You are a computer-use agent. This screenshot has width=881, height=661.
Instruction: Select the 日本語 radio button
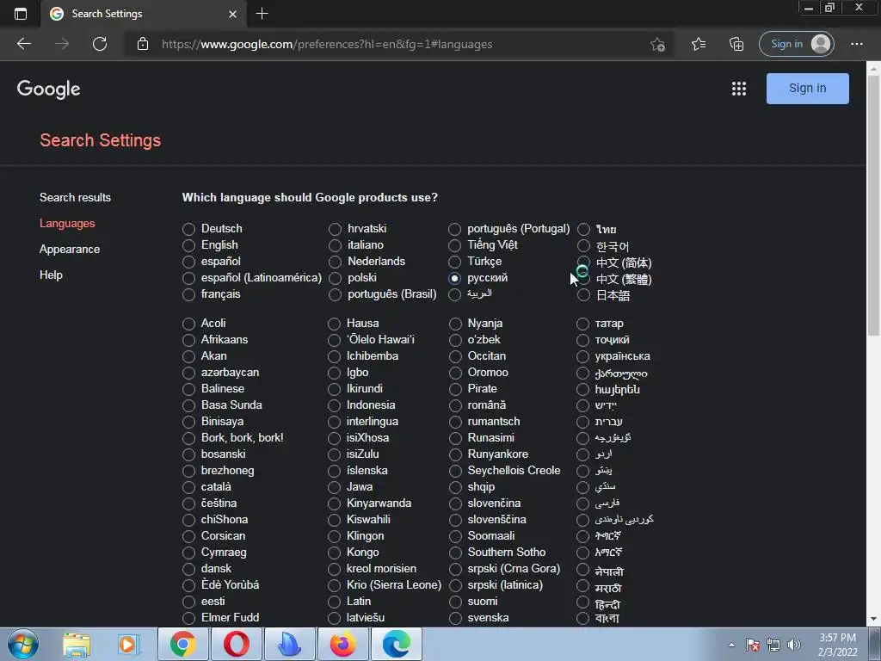pos(584,295)
